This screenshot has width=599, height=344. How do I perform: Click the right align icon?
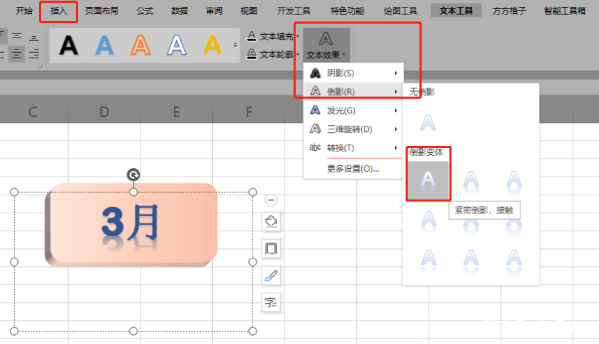(x=34, y=54)
